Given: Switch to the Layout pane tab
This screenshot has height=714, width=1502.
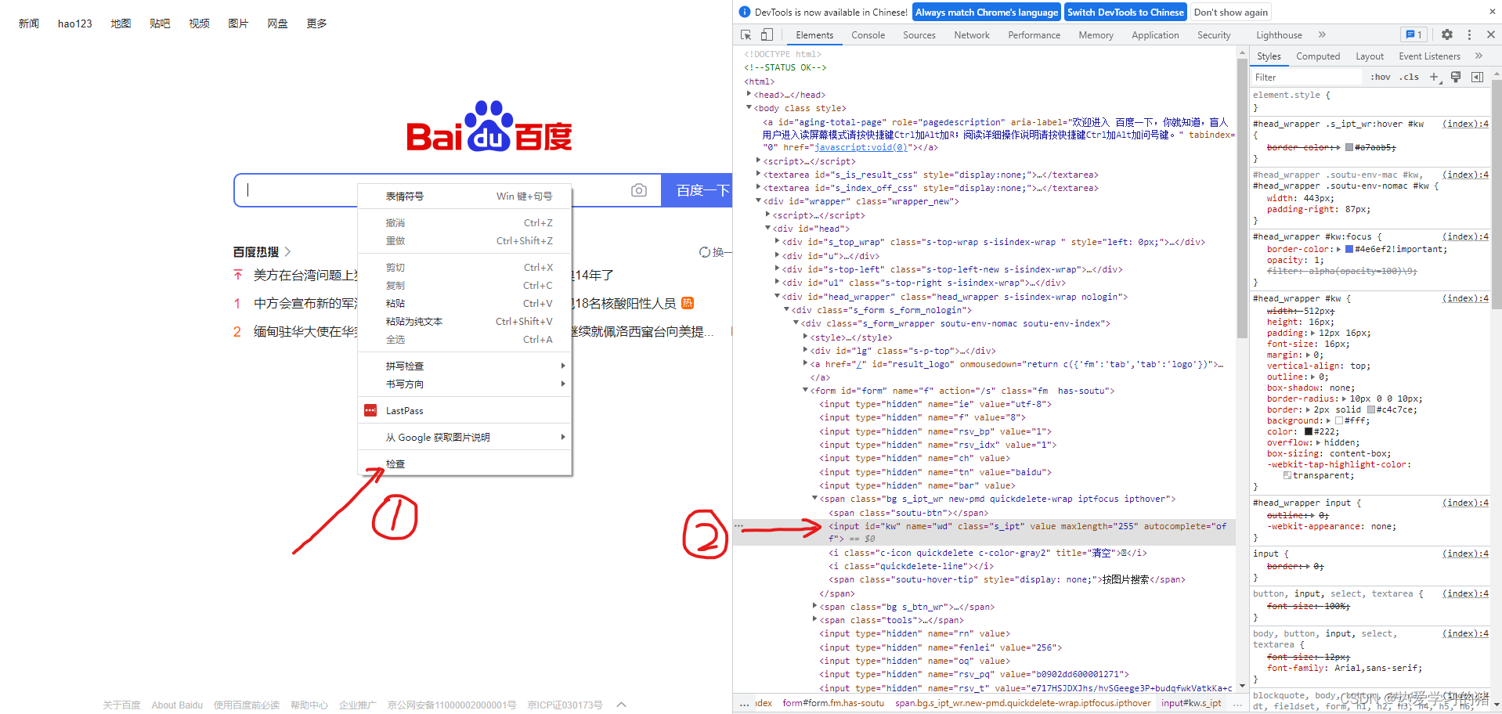Looking at the screenshot, I should [1370, 56].
